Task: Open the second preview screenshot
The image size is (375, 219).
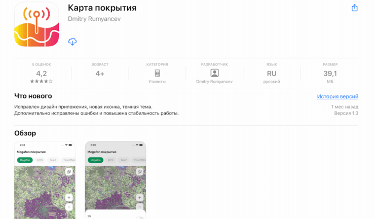Action: pyautogui.click(x=116, y=180)
